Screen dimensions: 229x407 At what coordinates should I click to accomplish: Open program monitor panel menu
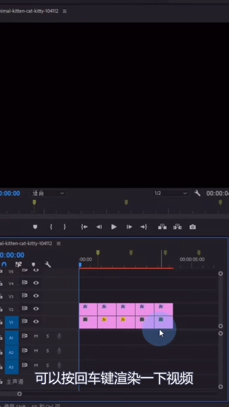click(x=64, y=11)
